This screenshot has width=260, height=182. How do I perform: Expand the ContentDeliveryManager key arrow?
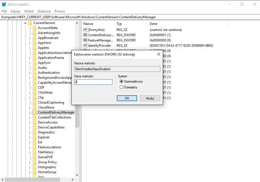pos(30,112)
